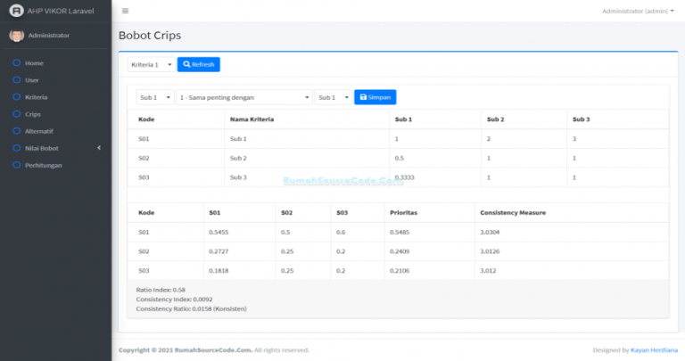
Task: Click the Refresh button
Action: [199, 64]
